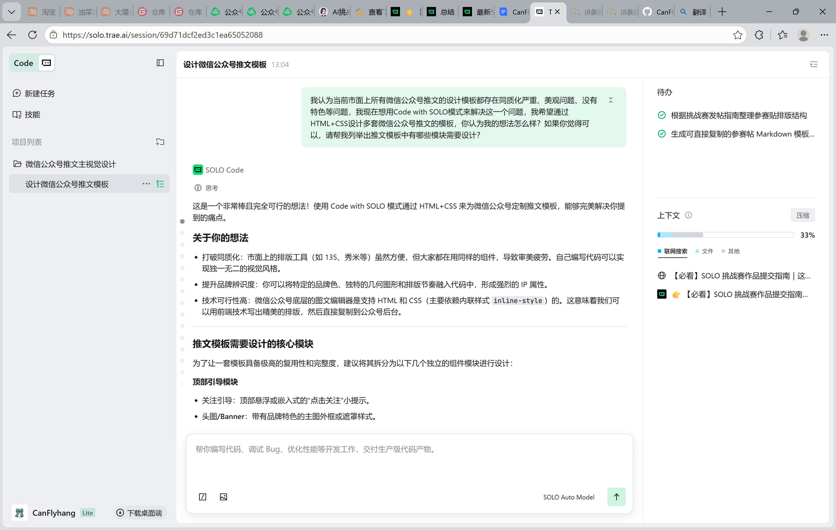Screen dimensions: 836x530
Task: Collapse the user message with chevron
Action: 610,100
